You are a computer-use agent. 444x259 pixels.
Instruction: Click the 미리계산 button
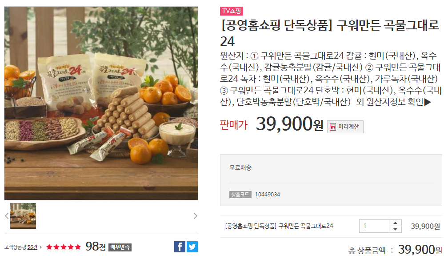coord(345,127)
